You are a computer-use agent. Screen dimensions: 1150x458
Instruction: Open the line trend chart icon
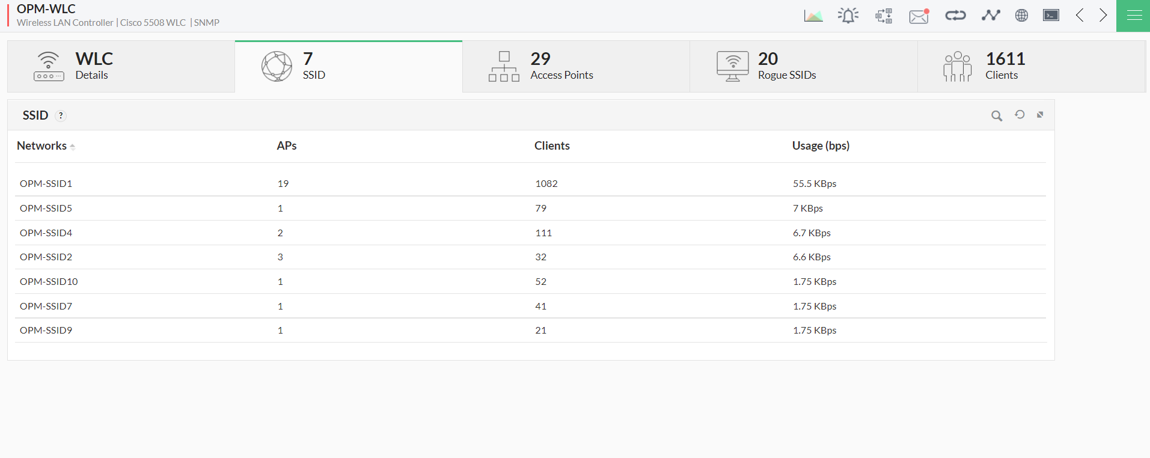(x=990, y=16)
